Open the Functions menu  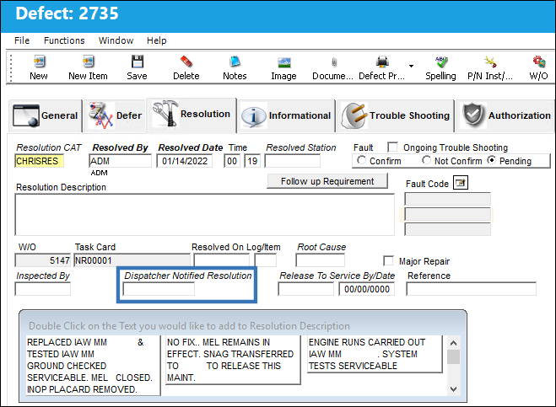64,40
